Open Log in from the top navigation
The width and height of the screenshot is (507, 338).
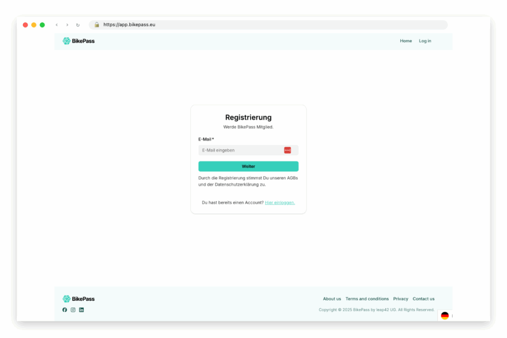(425, 41)
